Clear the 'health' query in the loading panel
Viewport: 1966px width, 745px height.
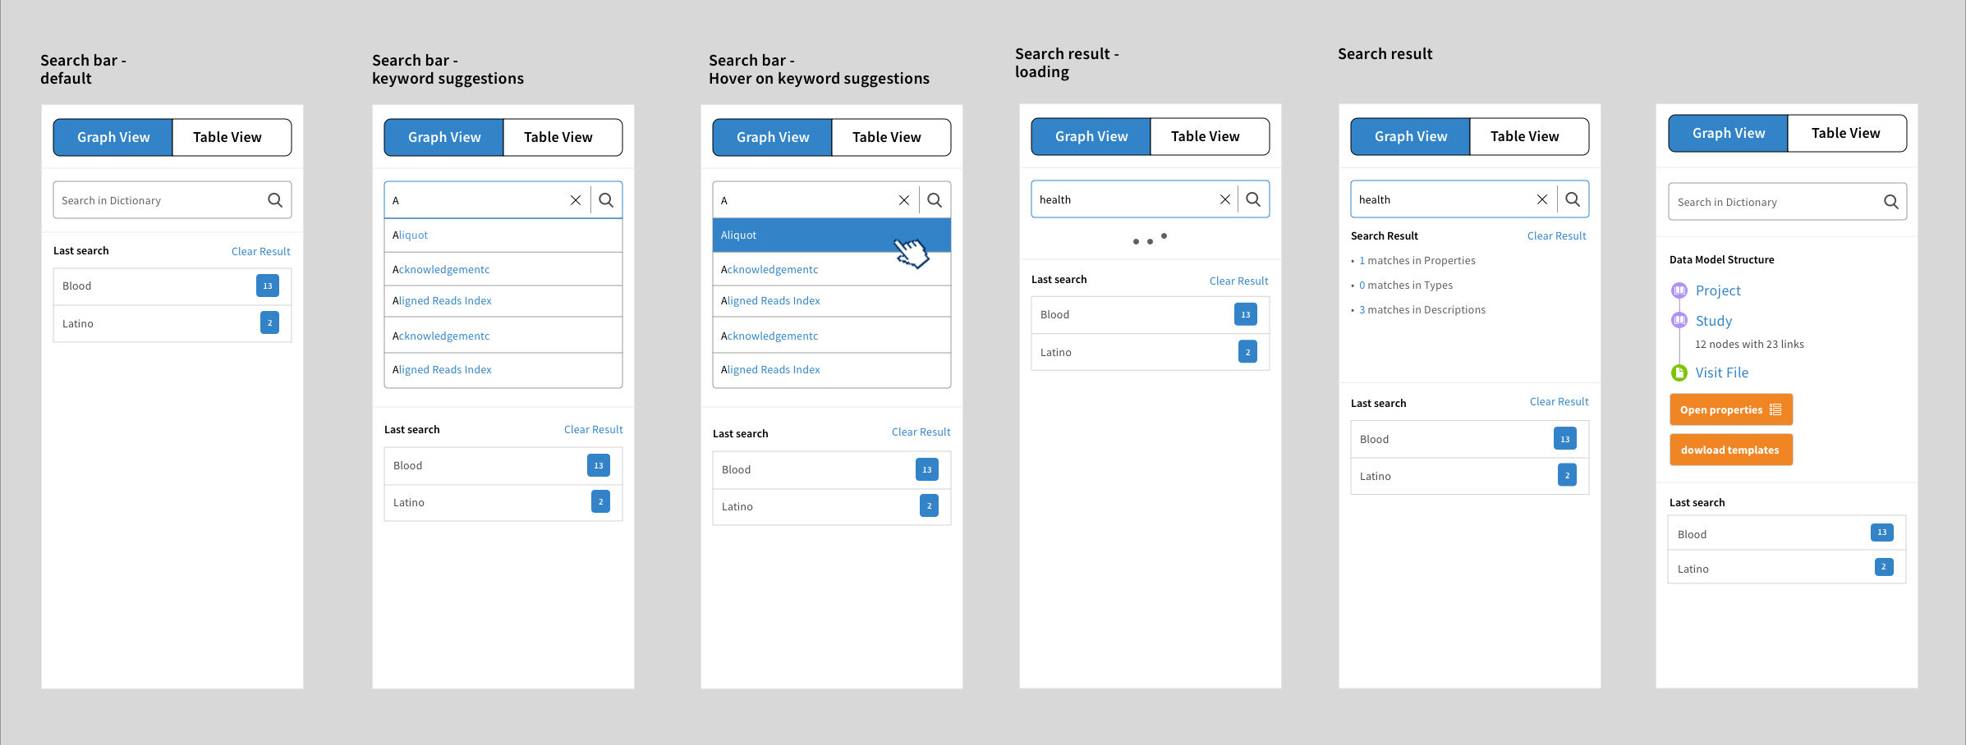point(1224,199)
